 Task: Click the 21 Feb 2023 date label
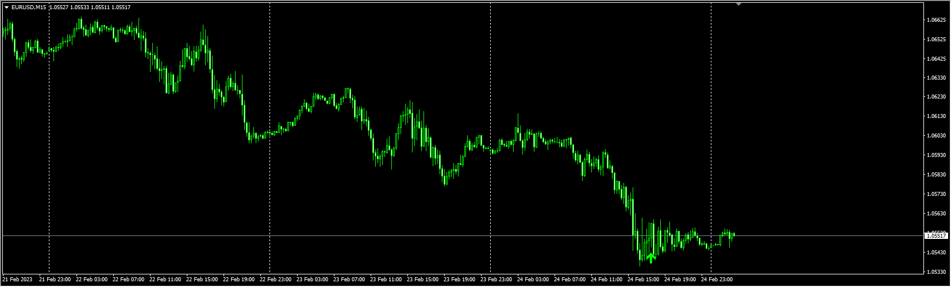pos(17,280)
